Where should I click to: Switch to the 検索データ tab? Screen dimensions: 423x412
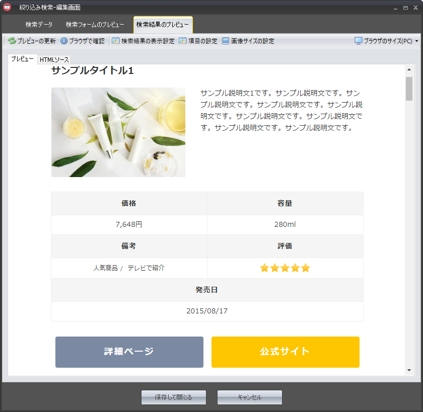tap(39, 25)
